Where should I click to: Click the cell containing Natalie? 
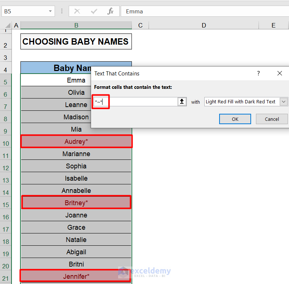click(76, 239)
